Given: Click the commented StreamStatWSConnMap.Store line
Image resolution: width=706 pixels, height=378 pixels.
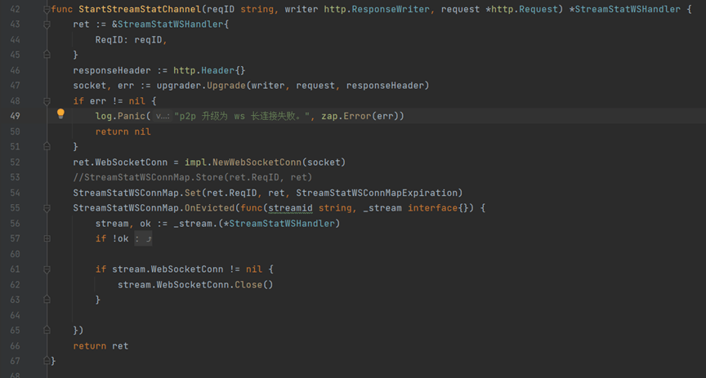Looking at the screenshot, I should coord(193,177).
